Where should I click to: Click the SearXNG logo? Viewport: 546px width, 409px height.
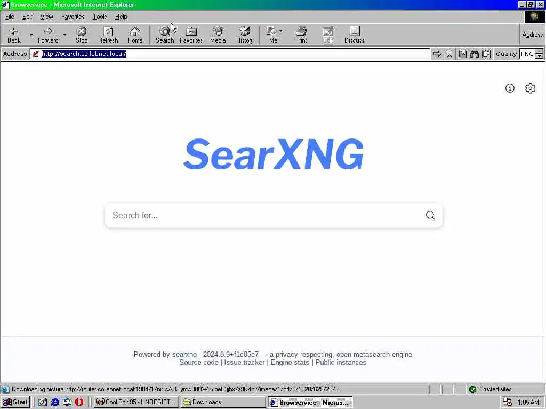tap(274, 154)
